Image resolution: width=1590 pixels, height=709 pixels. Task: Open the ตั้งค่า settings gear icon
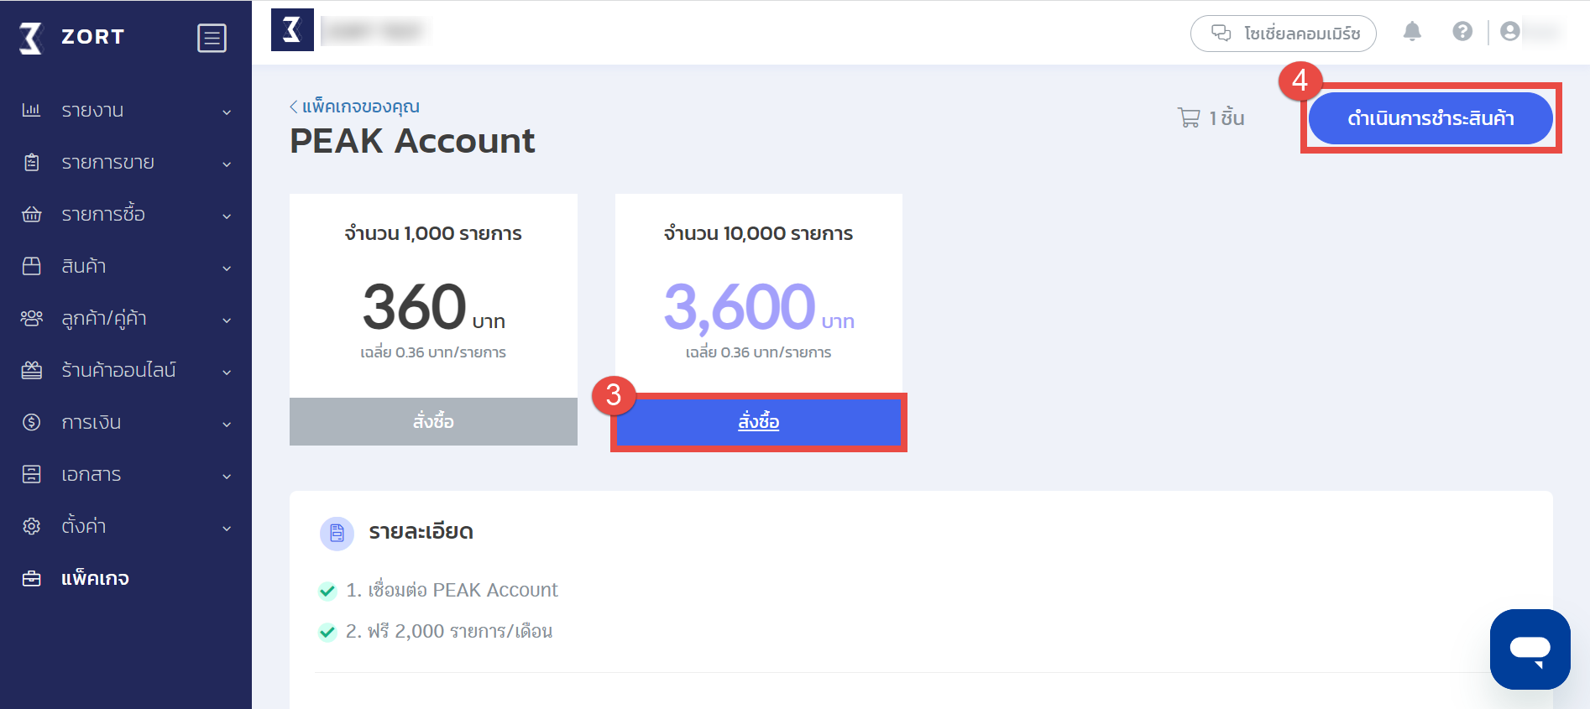tap(31, 526)
